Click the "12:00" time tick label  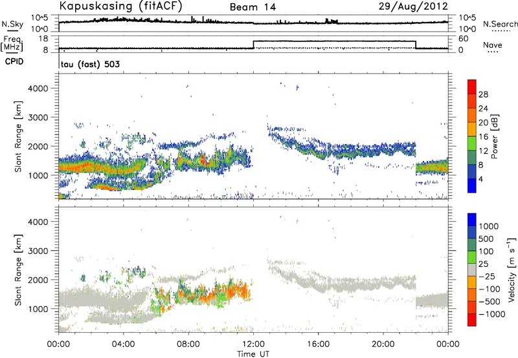pos(253,344)
